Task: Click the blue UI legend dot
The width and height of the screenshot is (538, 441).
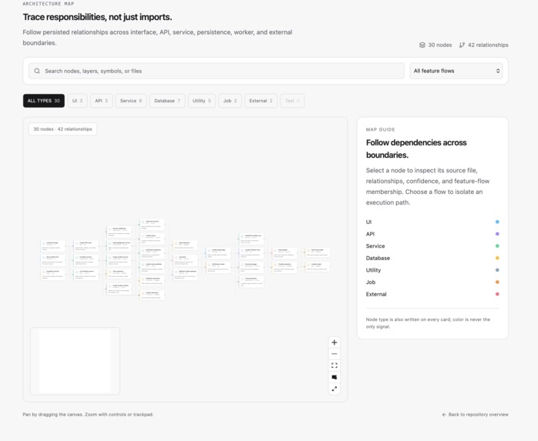Action: [497, 222]
